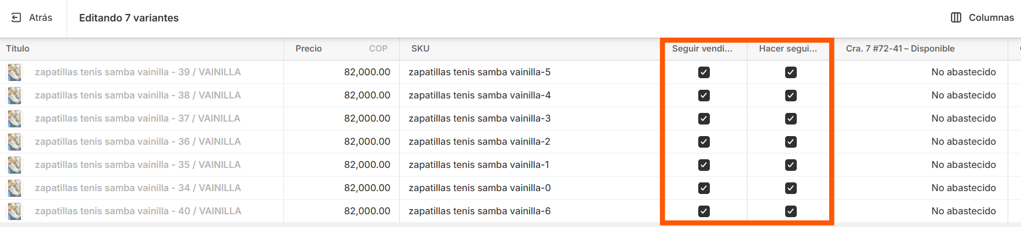This screenshot has width=1021, height=227.
Task: Select thumbnail of size 36 VAINILLA variant
Action: (x=14, y=142)
